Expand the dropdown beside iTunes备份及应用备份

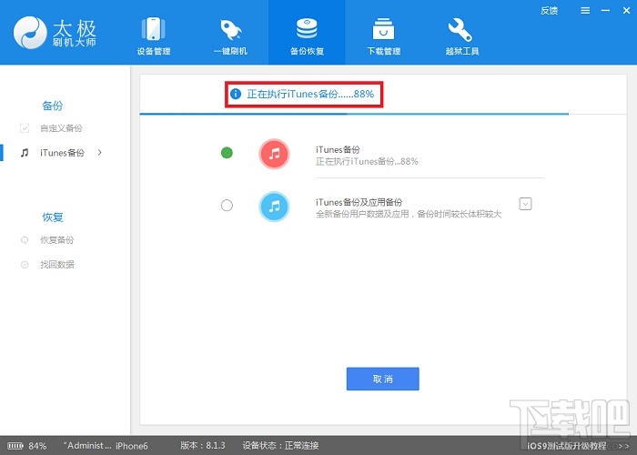525,204
